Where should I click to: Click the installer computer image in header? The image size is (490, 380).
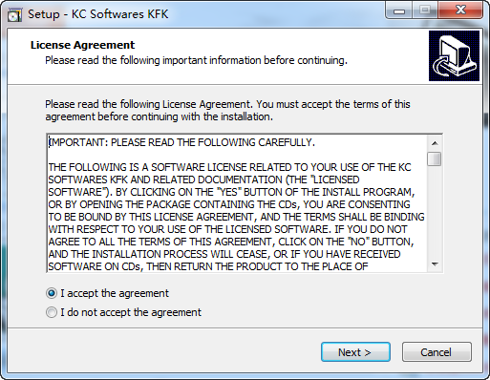pyautogui.click(x=454, y=55)
